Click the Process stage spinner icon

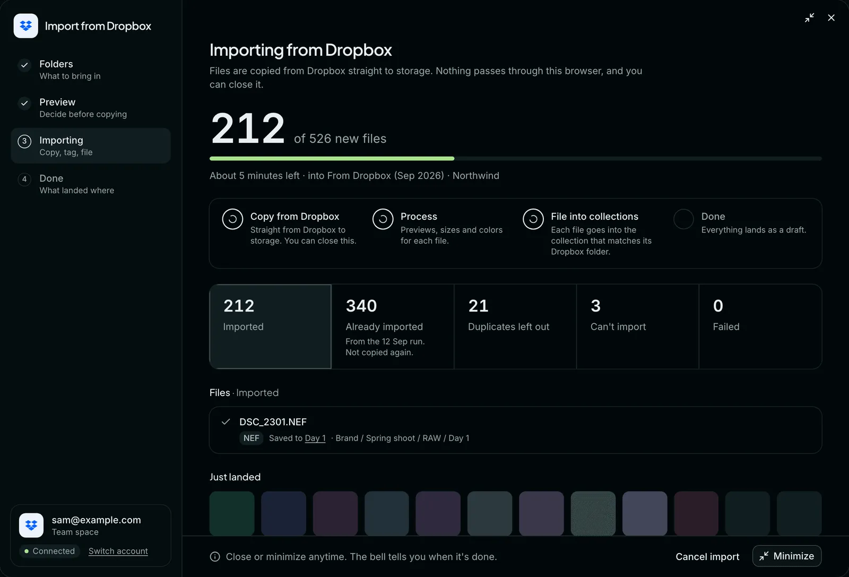pyautogui.click(x=383, y=219)
